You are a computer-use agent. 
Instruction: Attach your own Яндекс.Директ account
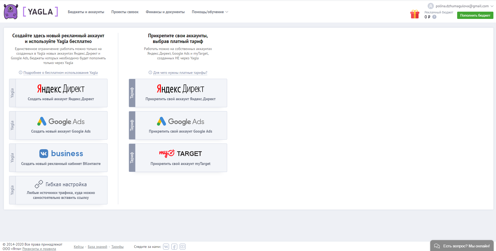pos(178,93)
